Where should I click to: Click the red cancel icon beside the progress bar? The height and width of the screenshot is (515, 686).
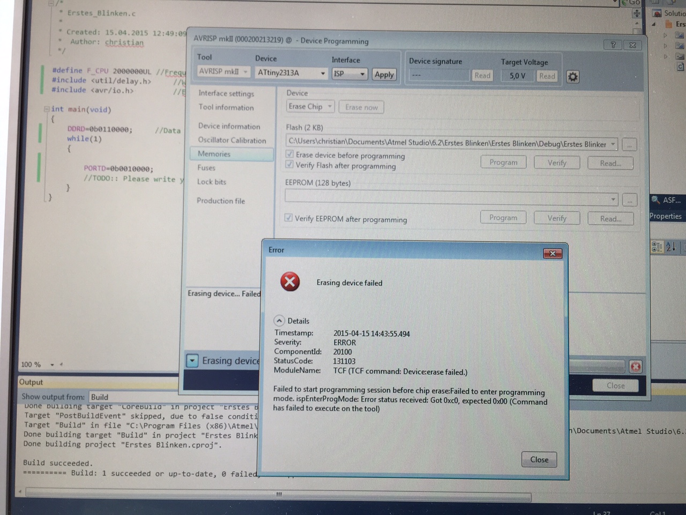[636, 367]
